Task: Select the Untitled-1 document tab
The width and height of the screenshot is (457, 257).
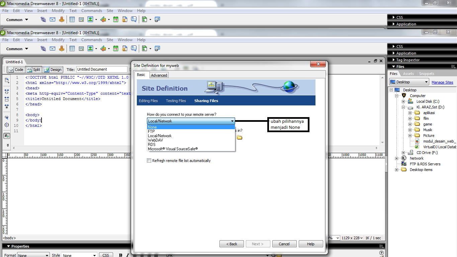Action: 14,62
